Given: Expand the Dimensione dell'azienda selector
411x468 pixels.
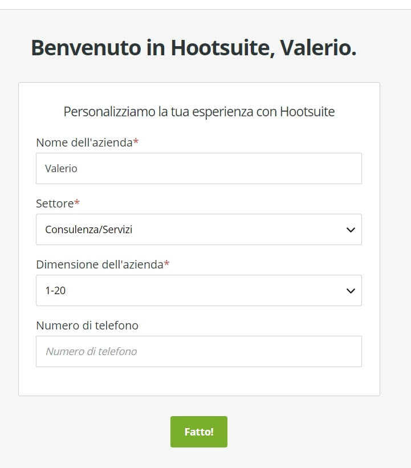Looking at the screenshot, I should point(198,290).
